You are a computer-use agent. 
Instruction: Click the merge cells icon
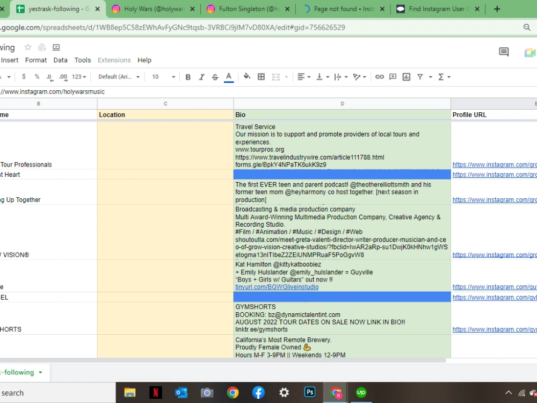click(x=276, y=77)
